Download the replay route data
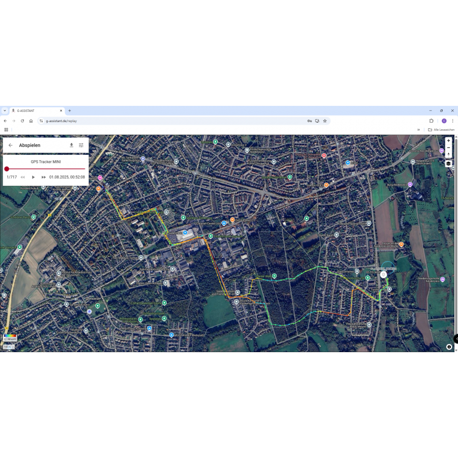 click(71, 145)
